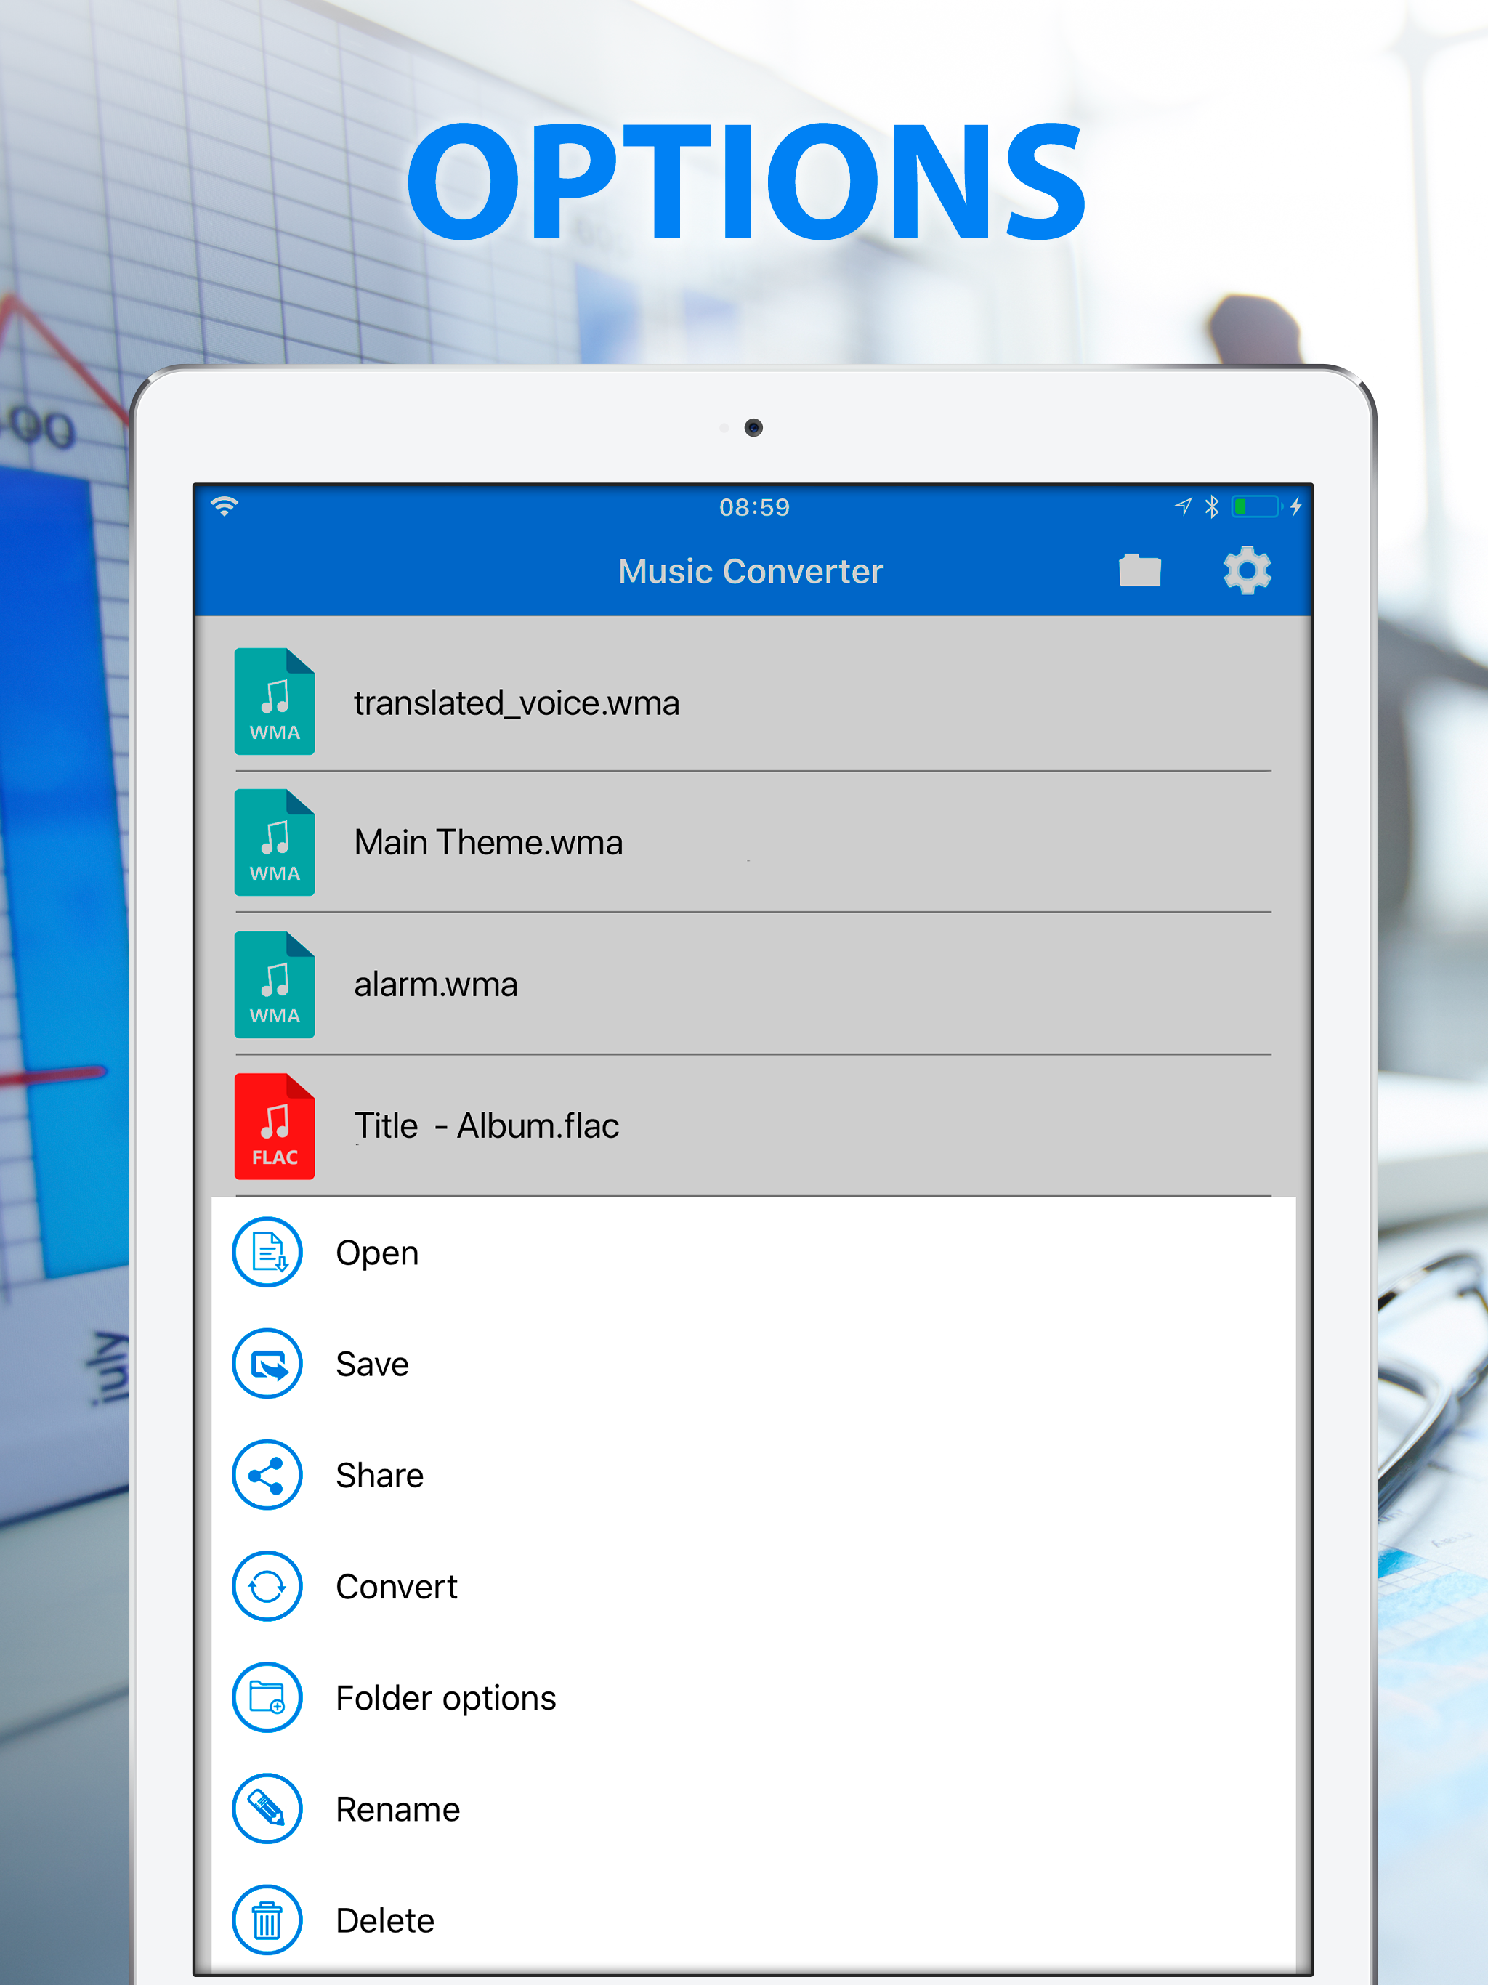Open the Main Theme.wma file row
This screenshot has height=1985, width=1488.
click(488, 843)
